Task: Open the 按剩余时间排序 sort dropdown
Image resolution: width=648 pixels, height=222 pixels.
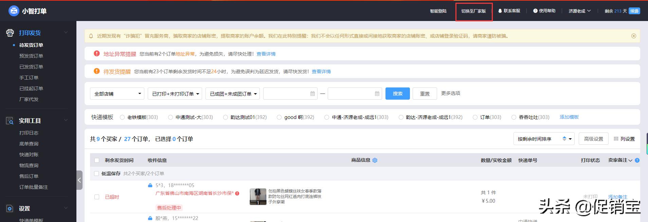Action: pyautogui.click(x=544, y=139)
